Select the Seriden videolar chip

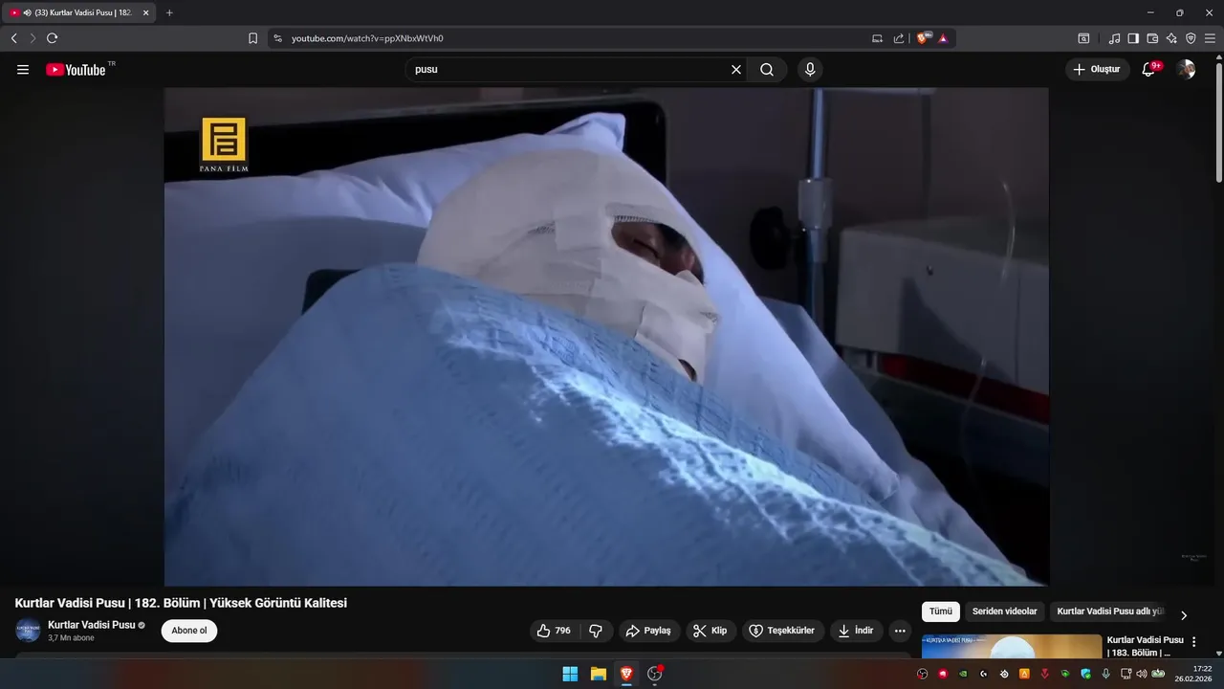(x=1005, y=611)
